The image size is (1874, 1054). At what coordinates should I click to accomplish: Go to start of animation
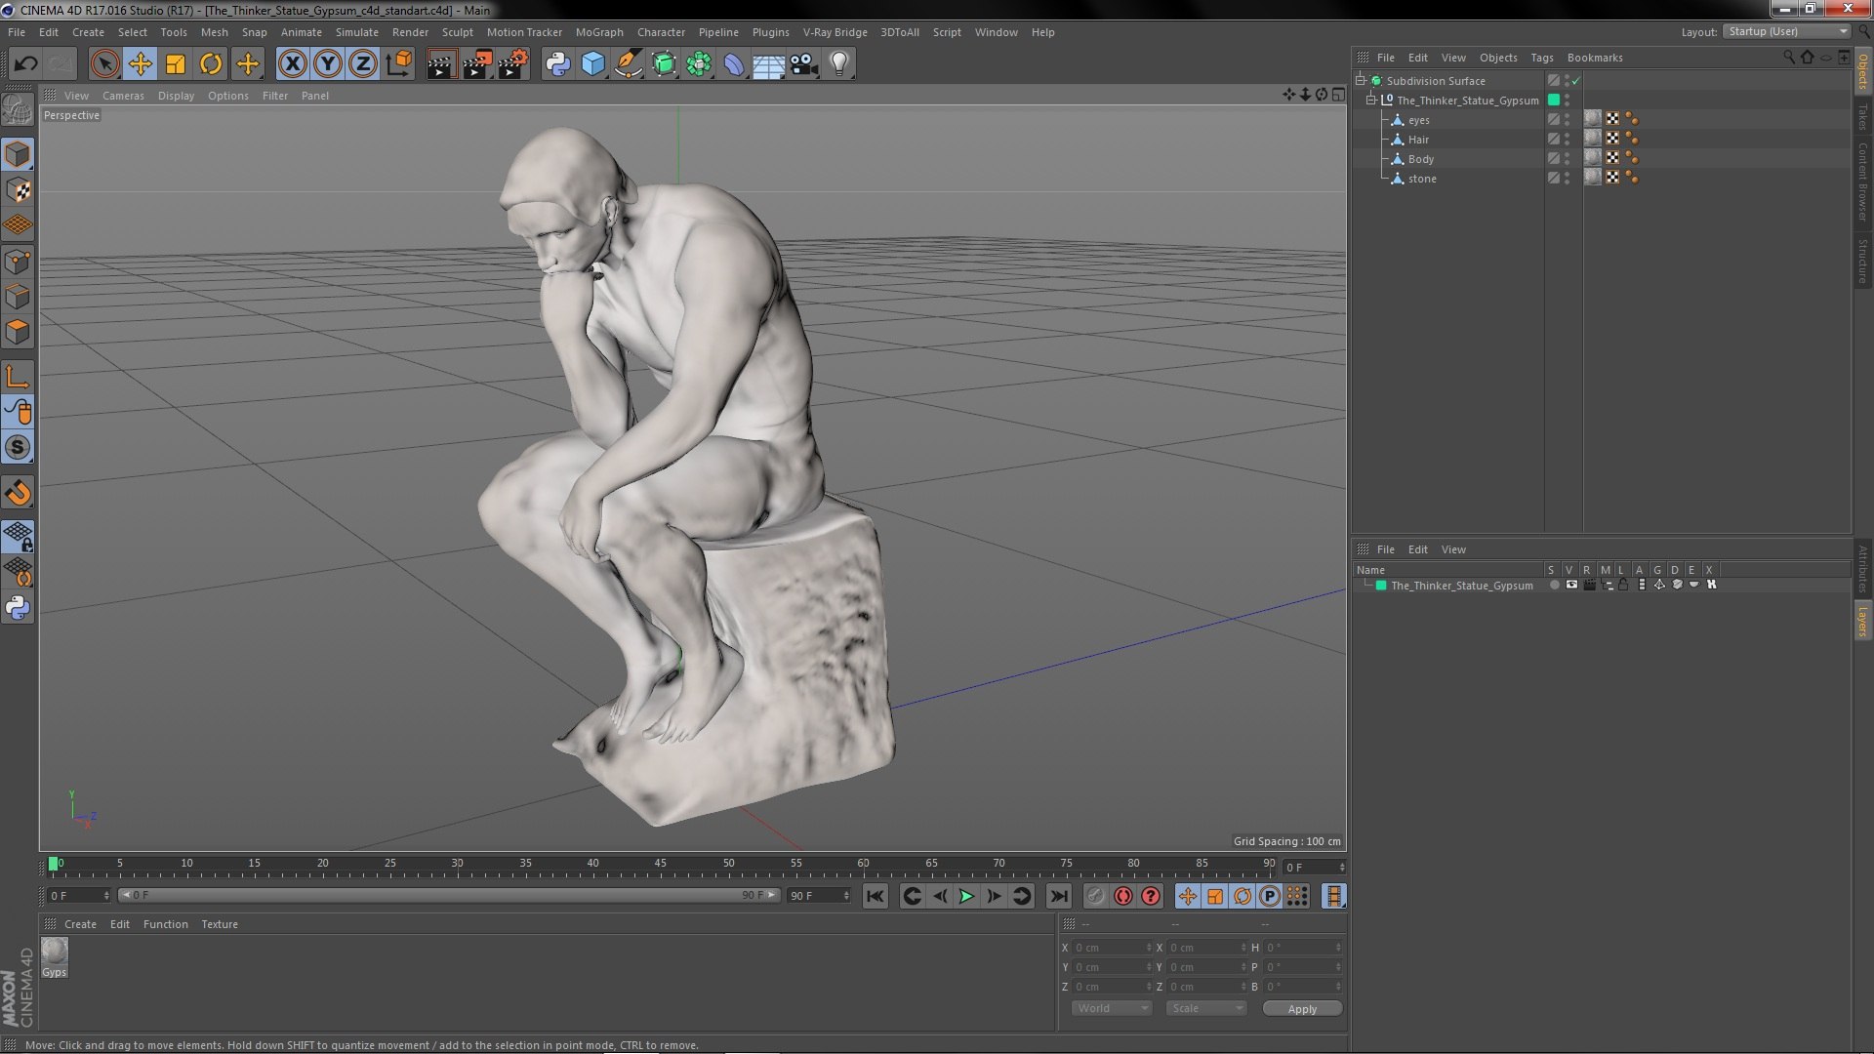(876, 896)
